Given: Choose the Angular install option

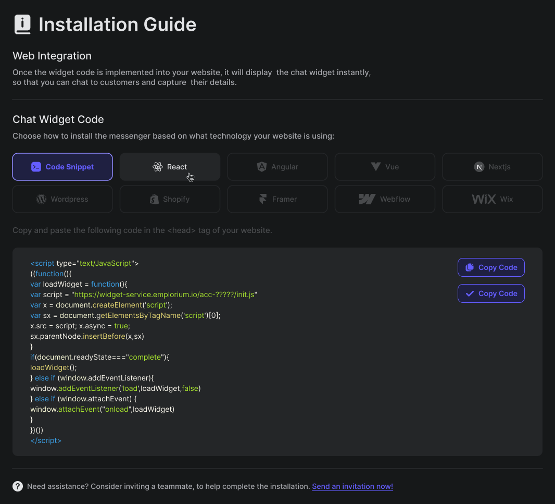Looking at the screenshot, I should pyautogui.click(x=277, y=167).
